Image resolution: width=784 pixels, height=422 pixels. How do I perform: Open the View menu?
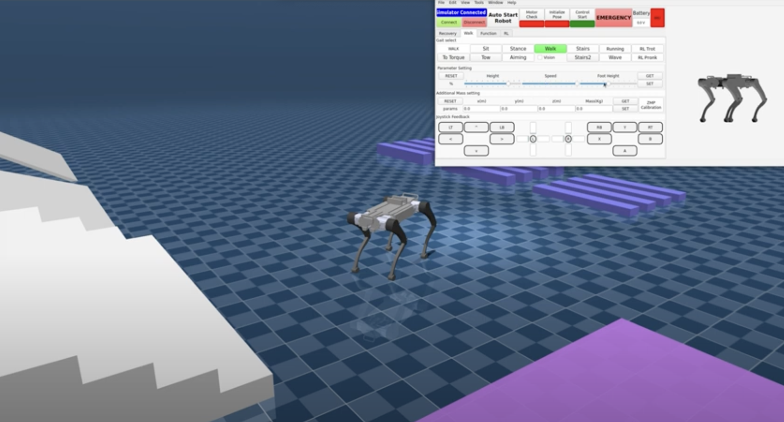point(465,3)
